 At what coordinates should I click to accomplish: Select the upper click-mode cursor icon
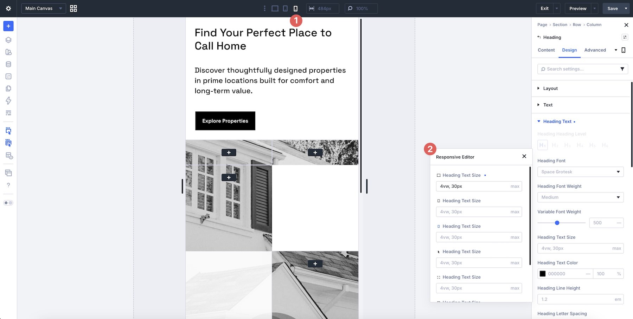8,131
